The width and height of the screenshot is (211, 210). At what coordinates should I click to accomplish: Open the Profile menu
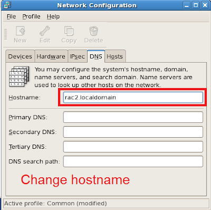pyautogui.click(x=31, y=16)
